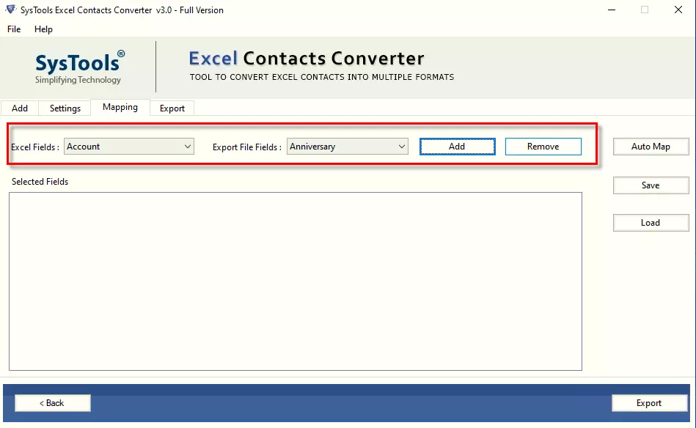Image resolution: width=696 pixels, height=428 pixels.
Task: Click the Add mapping button
Action: point(457,147)
